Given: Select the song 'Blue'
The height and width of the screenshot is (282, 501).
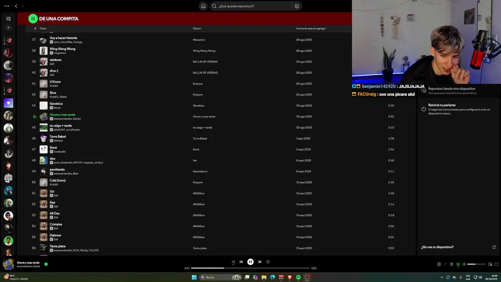Looking at the screenshot, I should pos(53,93).
